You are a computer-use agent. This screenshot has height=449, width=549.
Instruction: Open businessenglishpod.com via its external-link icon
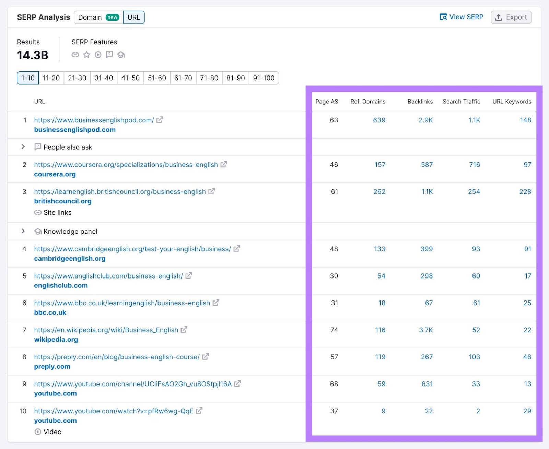159,120
